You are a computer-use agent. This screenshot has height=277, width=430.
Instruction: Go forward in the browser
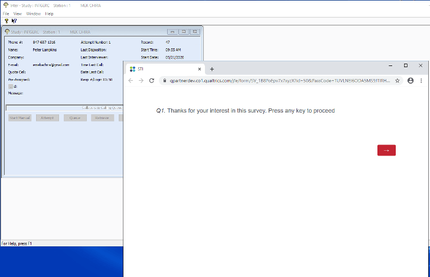tap(141, 81)
